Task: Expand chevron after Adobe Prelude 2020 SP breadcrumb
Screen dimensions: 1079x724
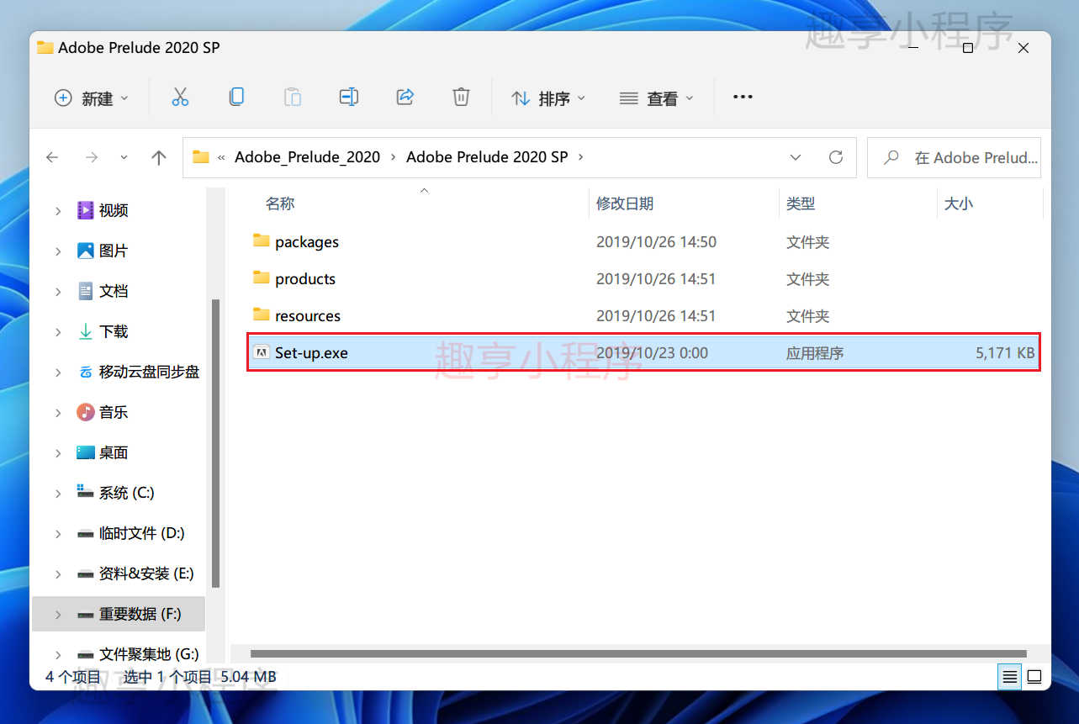Action: tap(581, 157)
